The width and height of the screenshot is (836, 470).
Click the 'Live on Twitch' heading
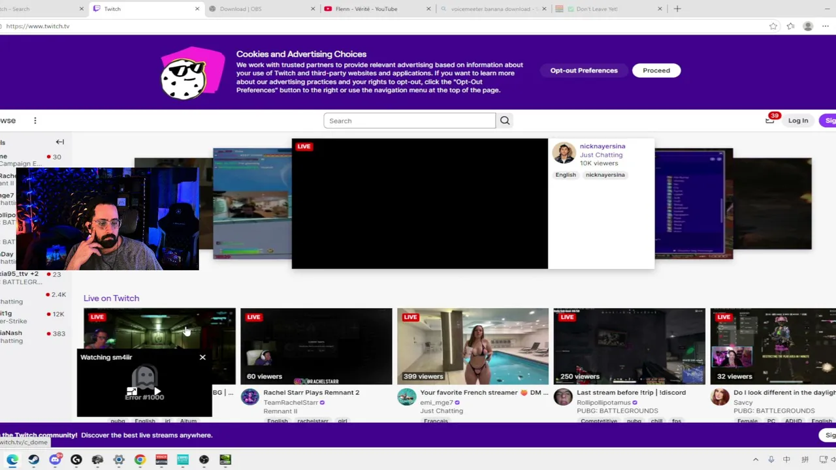pyautogui.click(x=111, y=298)
